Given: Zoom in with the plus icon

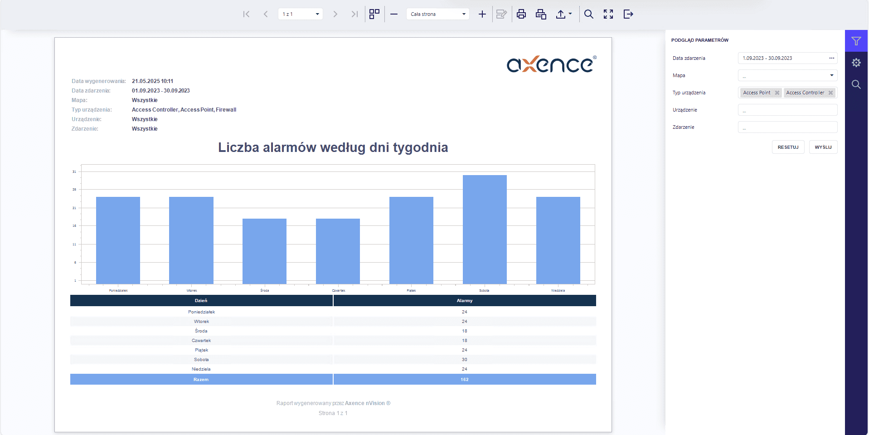Looking at the screenshot, I should [482, 14].
